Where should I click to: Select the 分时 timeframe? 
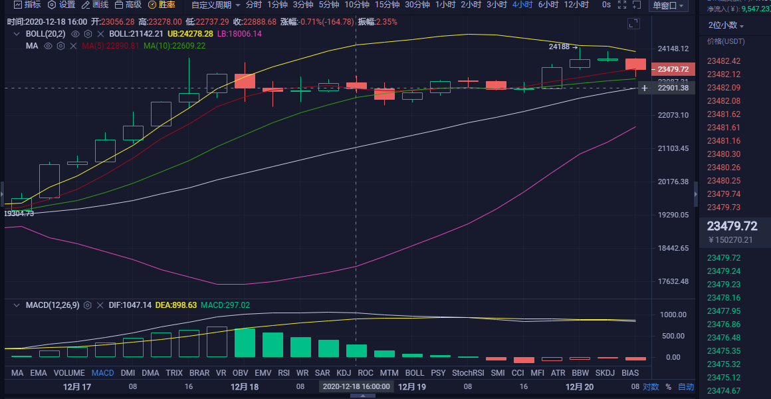tap(254, 5)
